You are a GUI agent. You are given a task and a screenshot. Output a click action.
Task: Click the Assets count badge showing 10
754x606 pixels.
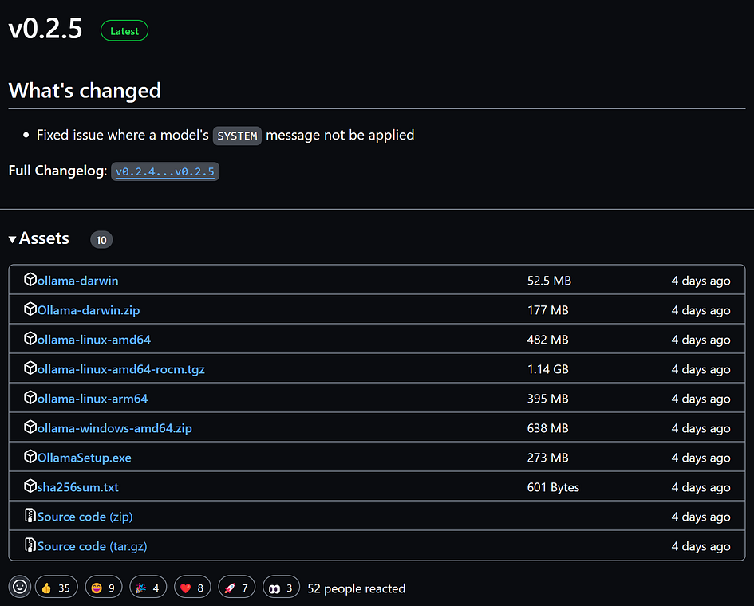point(101,240)
